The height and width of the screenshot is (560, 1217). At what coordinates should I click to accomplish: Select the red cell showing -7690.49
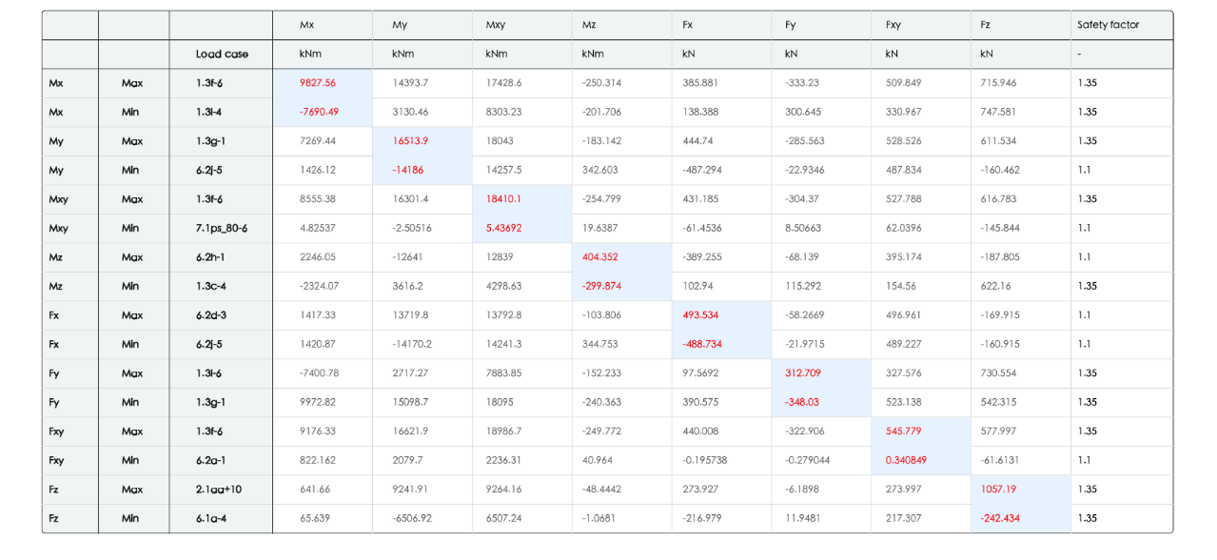(x=319, y=112)
